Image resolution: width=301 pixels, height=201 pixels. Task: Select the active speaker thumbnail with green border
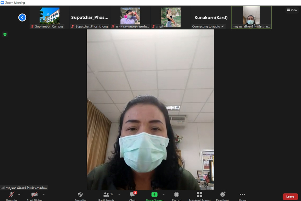pos(251,17)
